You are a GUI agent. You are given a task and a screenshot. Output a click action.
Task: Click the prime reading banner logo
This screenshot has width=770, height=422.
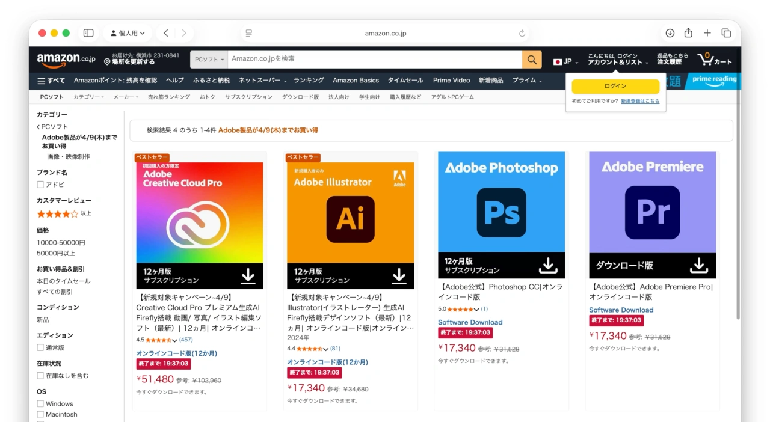(713, 81)
